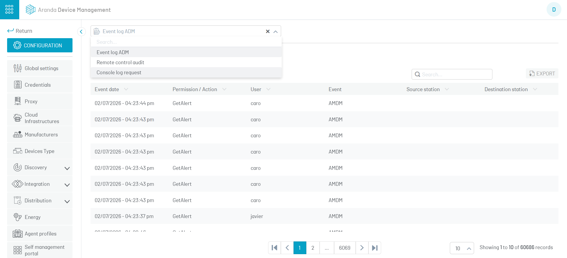Screen dimensions: 567x258
Task: Open Global settings in sidebar
Action: (x=40, y=68)
